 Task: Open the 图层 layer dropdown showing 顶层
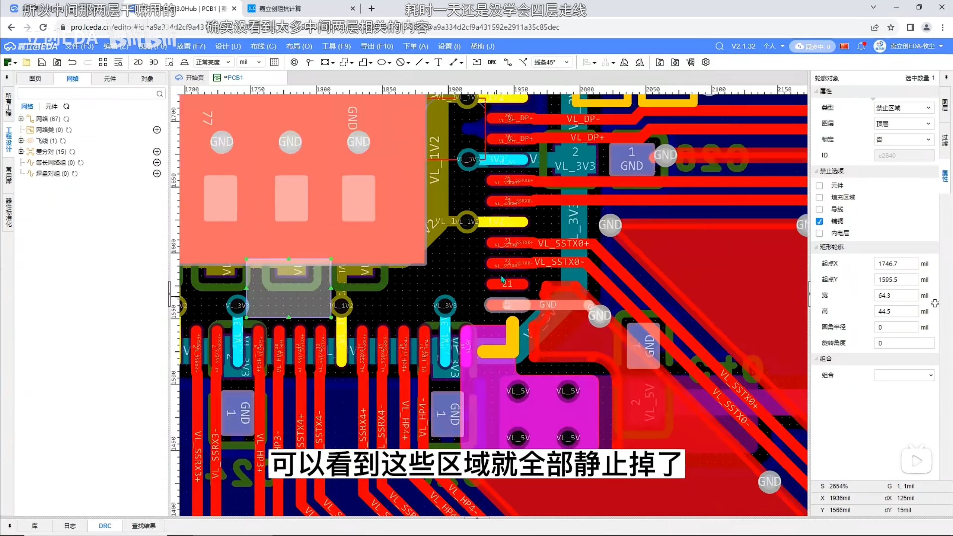pos(904,124)
